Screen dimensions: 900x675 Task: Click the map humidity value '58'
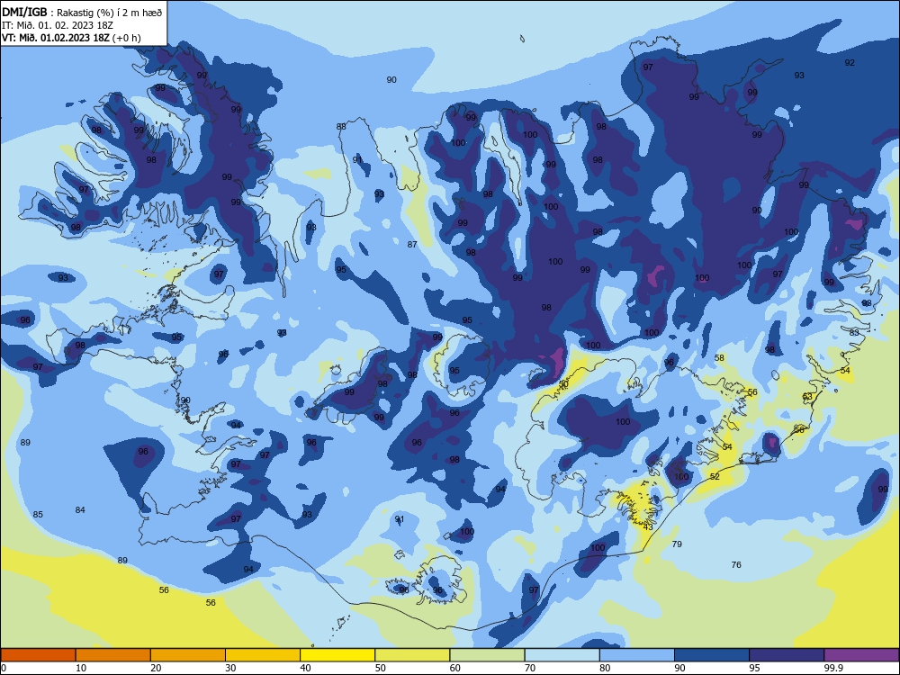tap(719, 357)
